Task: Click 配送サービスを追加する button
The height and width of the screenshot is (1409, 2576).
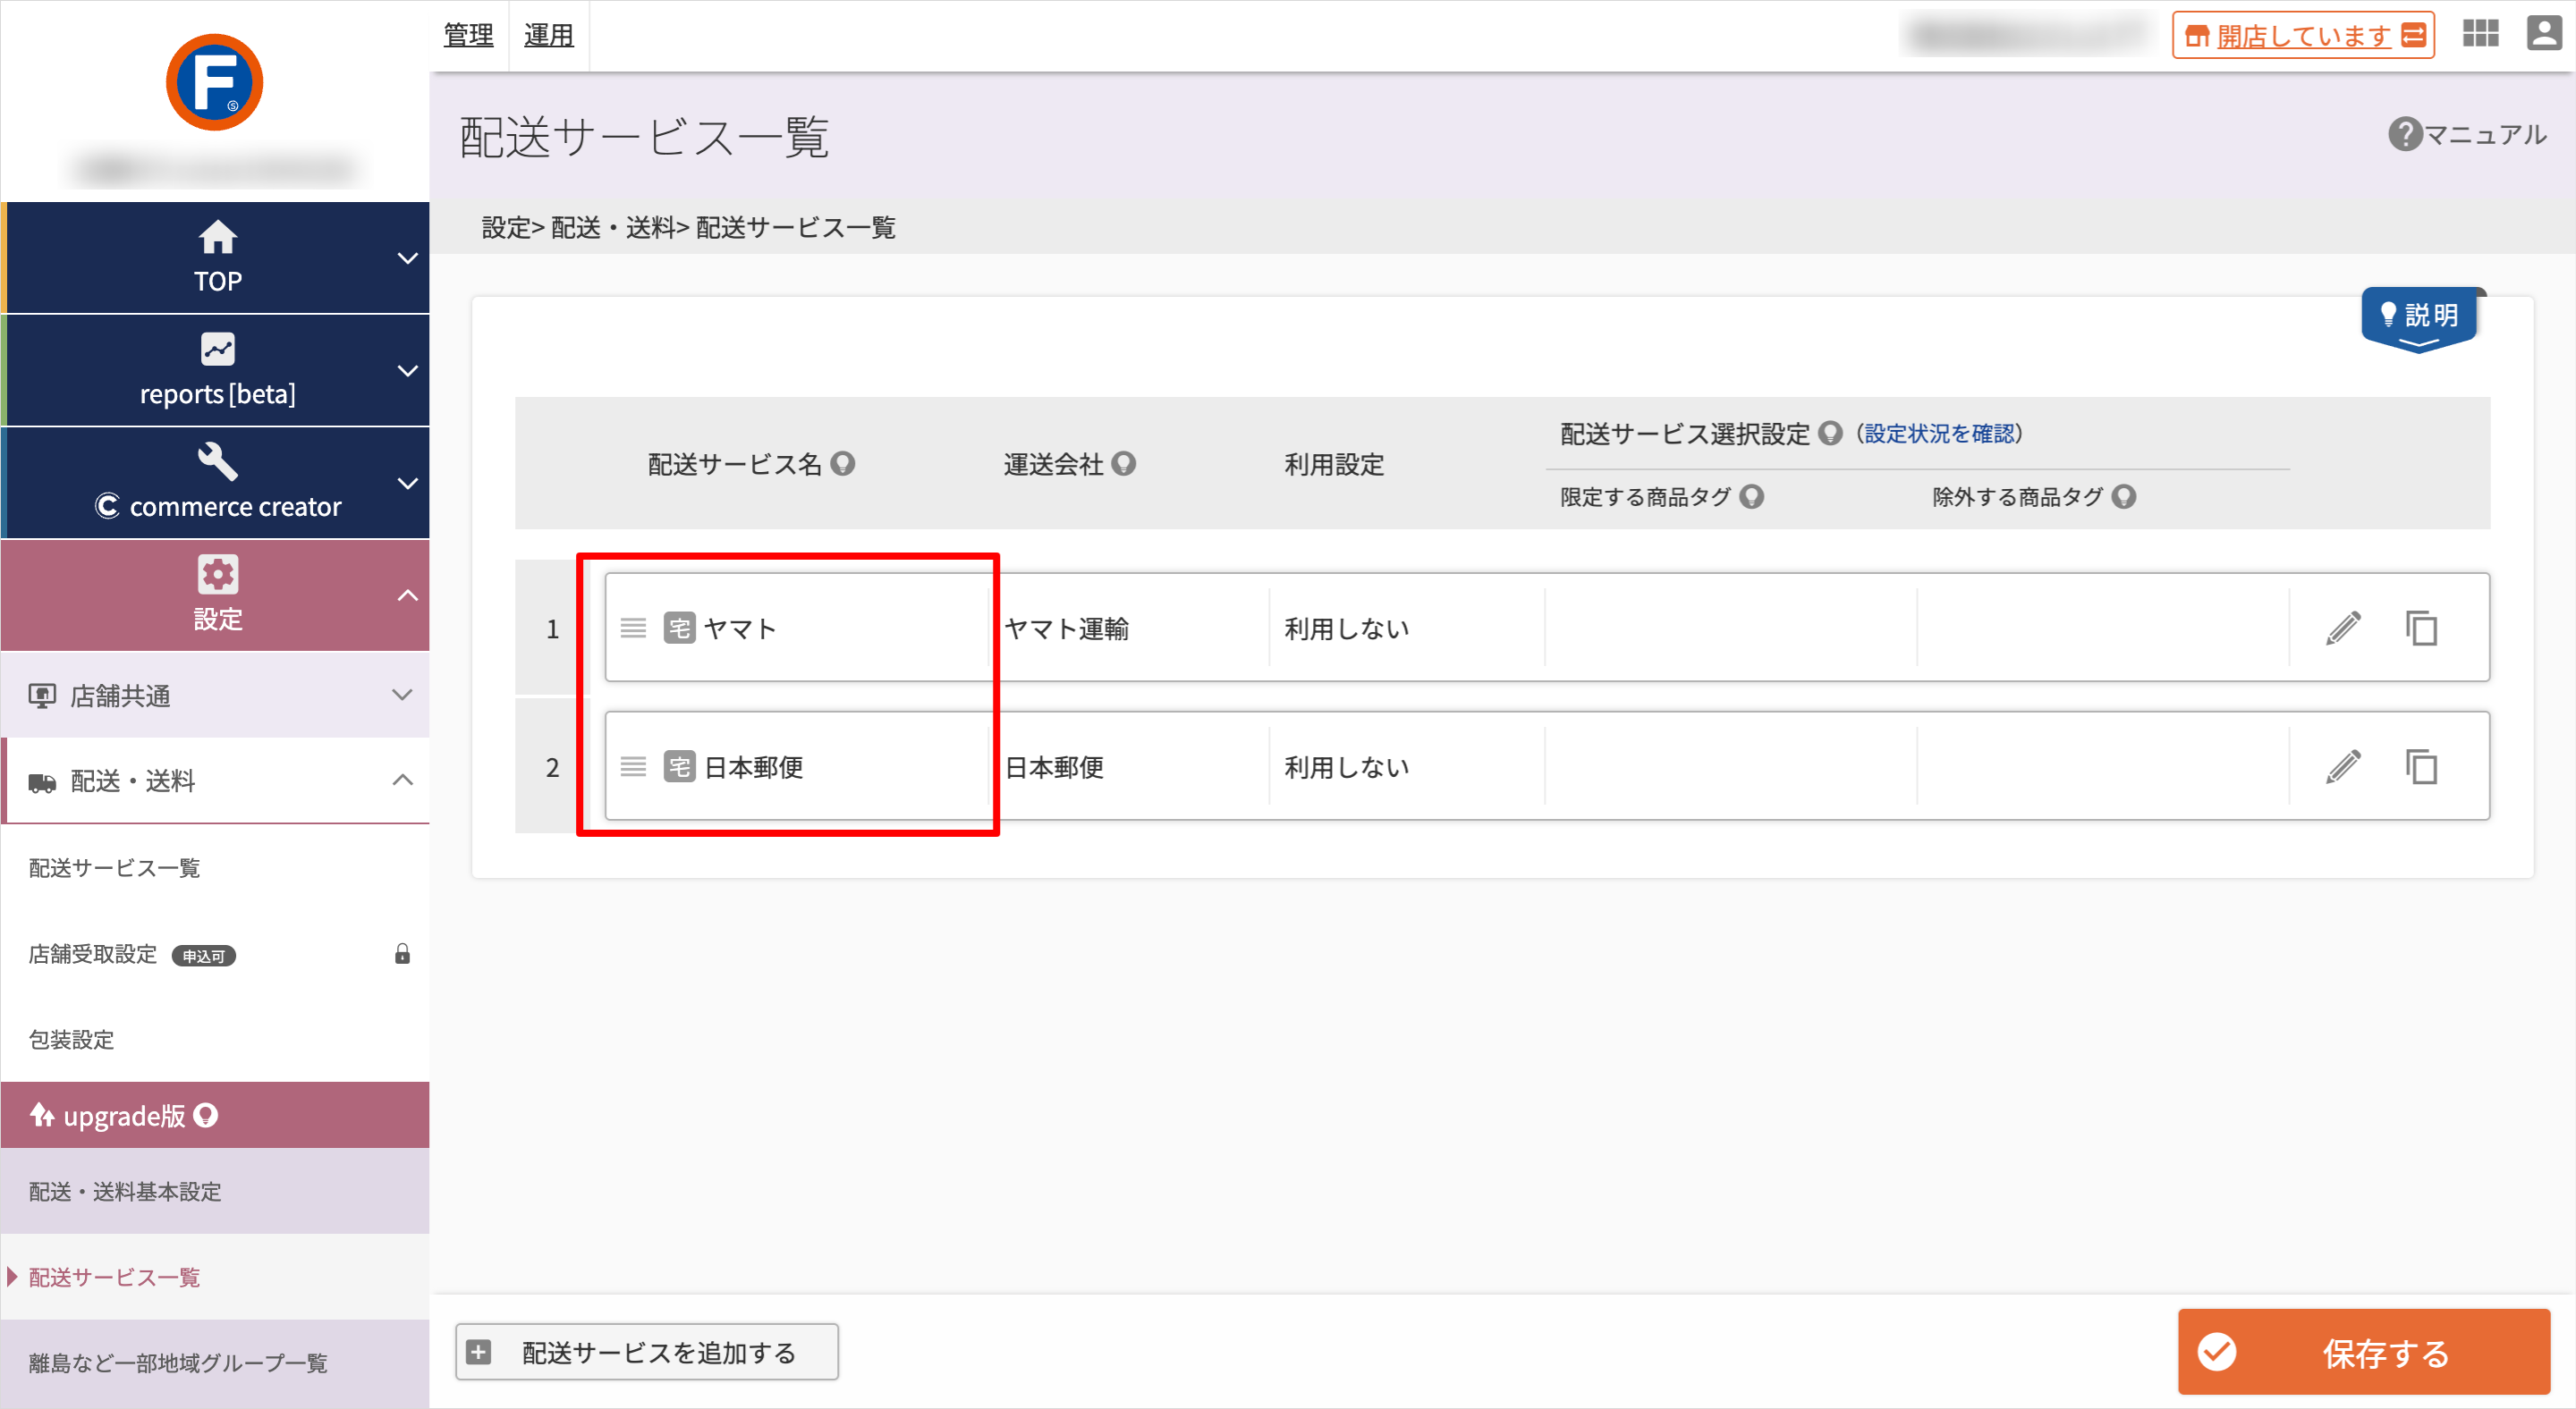Action: [x=647, y=1352]
